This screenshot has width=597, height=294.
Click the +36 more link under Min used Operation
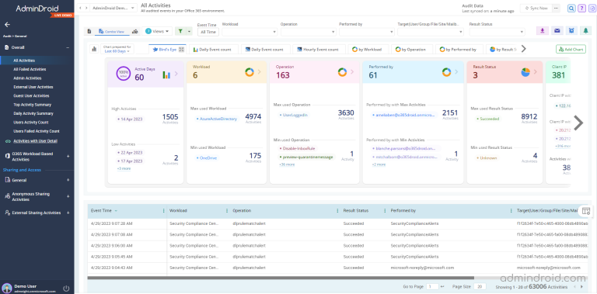pos(287,164)
